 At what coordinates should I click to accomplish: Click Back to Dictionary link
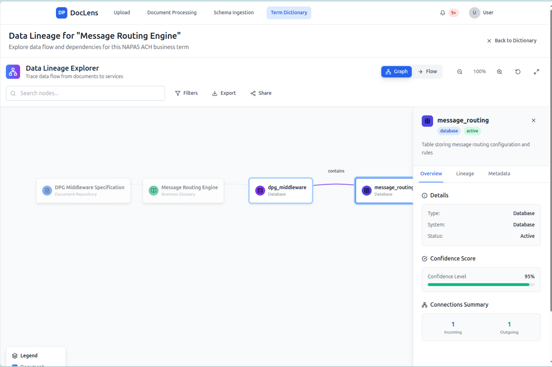(x=512, y=41)
